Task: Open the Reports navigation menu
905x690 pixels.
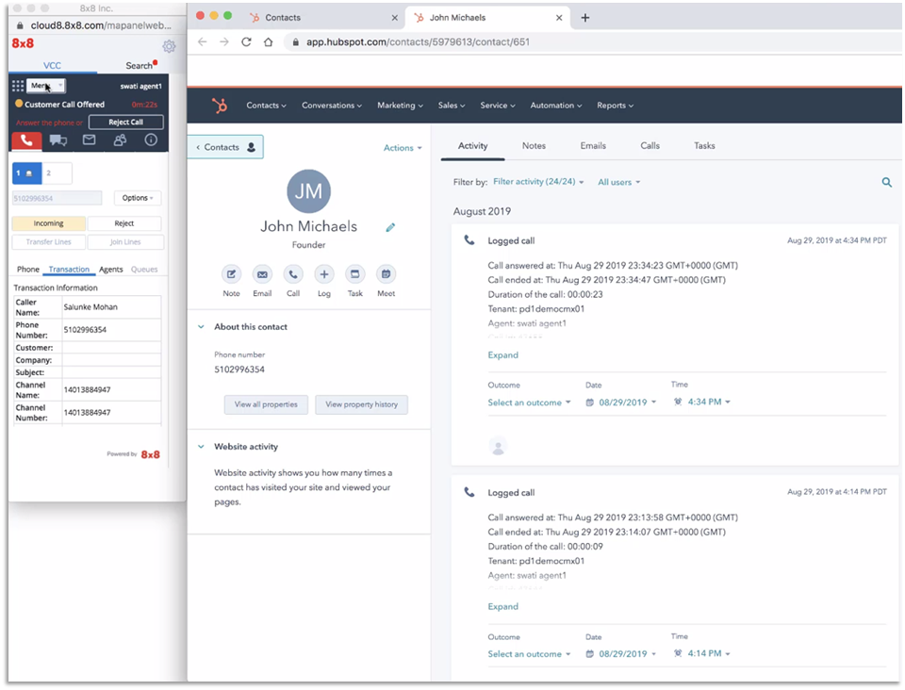Action: tap(616, 106)
